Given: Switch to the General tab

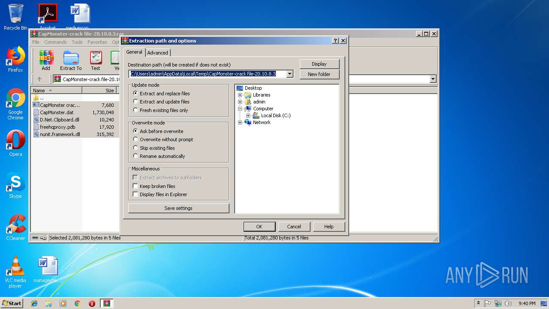Looking at the screenshot, I should pyautogui.click(x=134, y=52).
